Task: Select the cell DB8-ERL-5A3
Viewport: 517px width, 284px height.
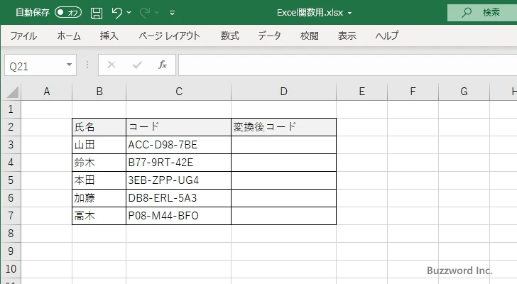Action: [178, 198]
